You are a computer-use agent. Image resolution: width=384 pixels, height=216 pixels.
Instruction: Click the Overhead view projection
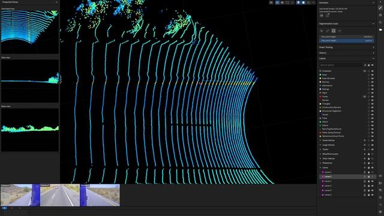pyautogui.click(x=30, y=32)
